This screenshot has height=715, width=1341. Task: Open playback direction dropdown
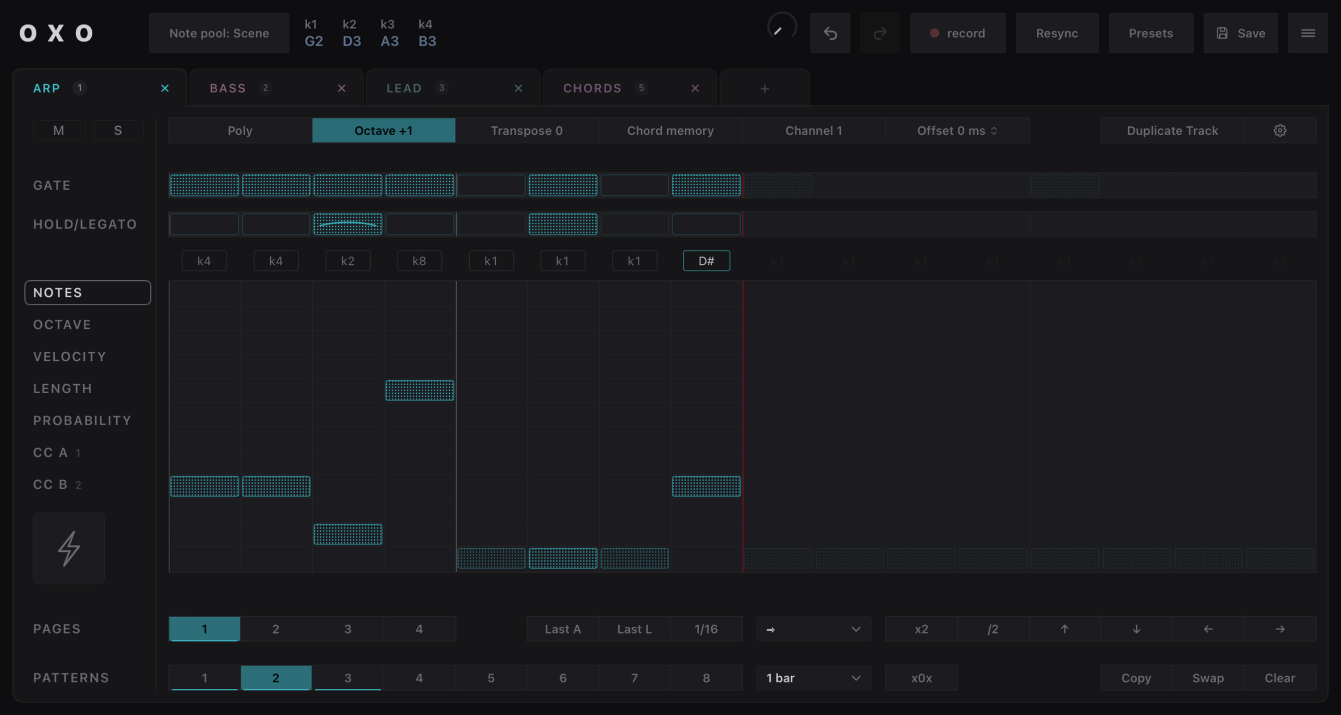point(814,629)
